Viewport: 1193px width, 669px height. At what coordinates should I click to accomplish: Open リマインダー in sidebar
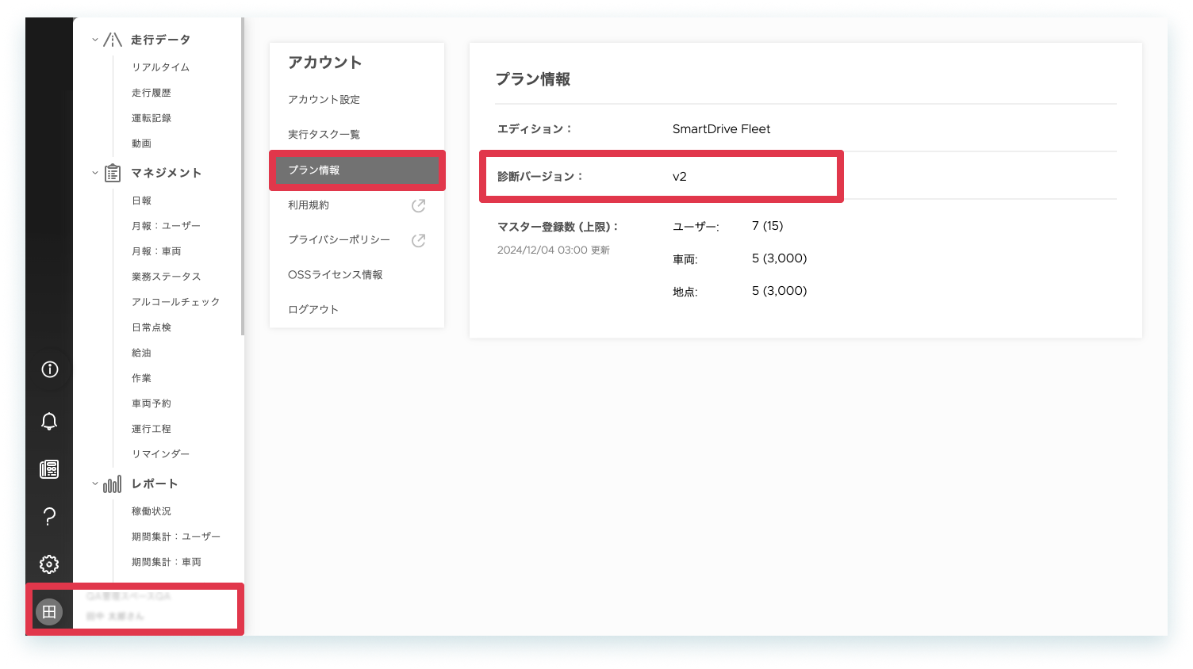coord(161,454)
